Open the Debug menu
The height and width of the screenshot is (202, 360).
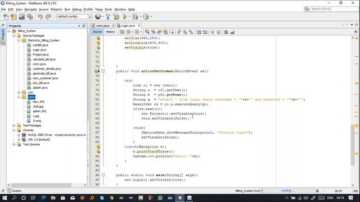(x=77, y=10)
